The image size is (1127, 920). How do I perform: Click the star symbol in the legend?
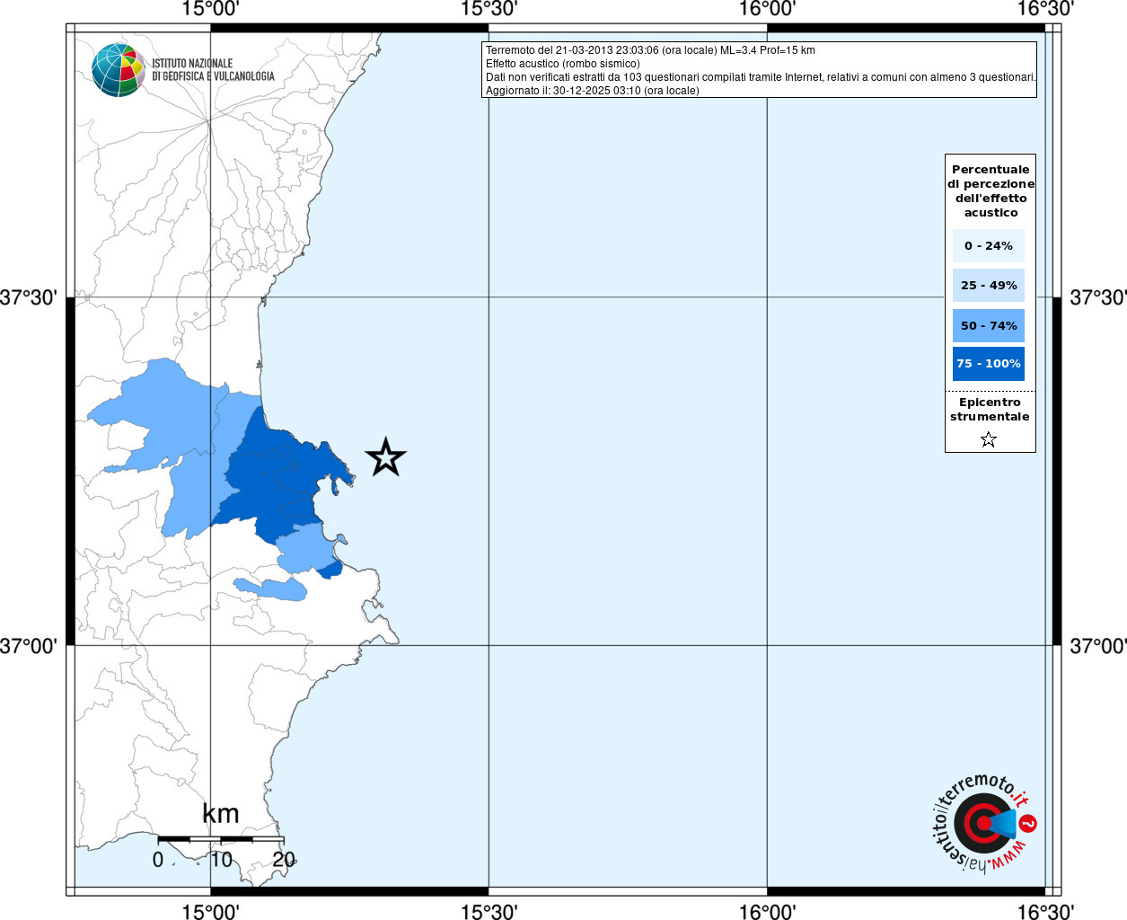(989, 439)
